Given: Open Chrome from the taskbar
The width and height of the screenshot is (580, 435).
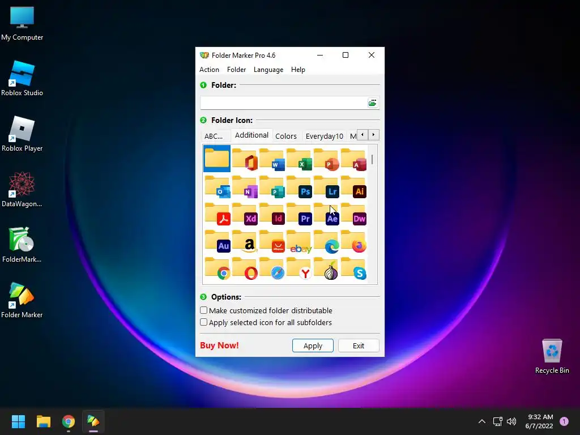Looking at the screenshot, I should (x=69, y=421).
